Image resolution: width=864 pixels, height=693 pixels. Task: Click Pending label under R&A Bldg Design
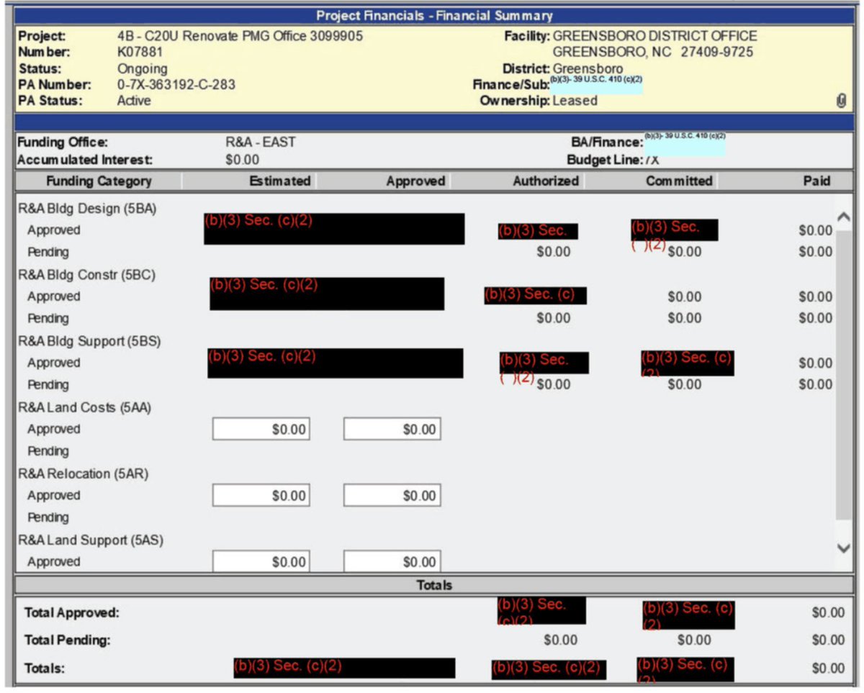tap(48, 253)
